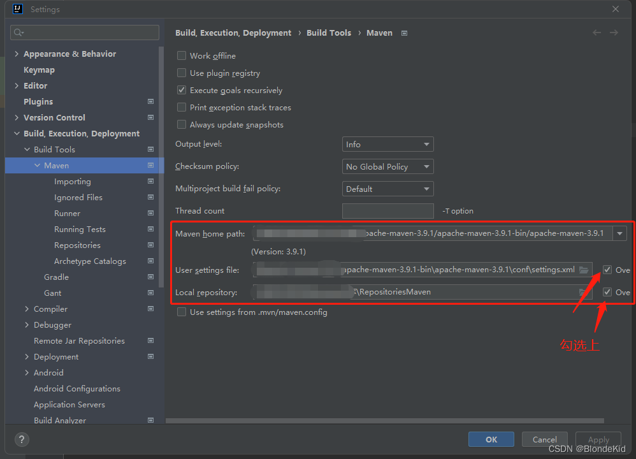Screen dimensions: 636x459
Task: Click the settings tree vertical scrollbar
Action: click(x=161, y=166)
